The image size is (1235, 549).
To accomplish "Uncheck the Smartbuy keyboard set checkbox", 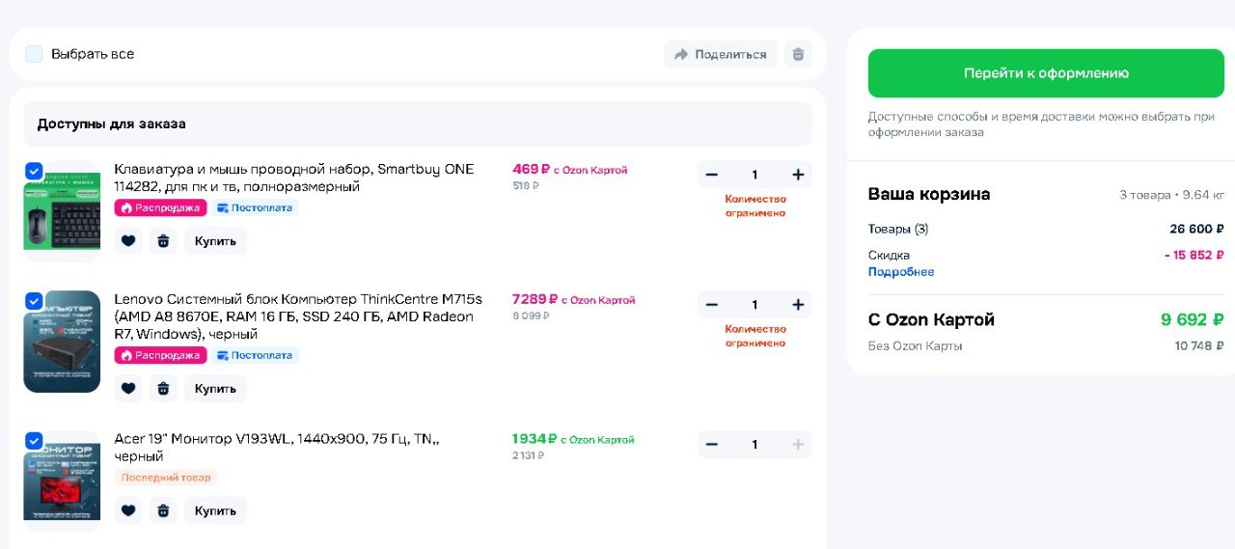I will click(34, 171).
